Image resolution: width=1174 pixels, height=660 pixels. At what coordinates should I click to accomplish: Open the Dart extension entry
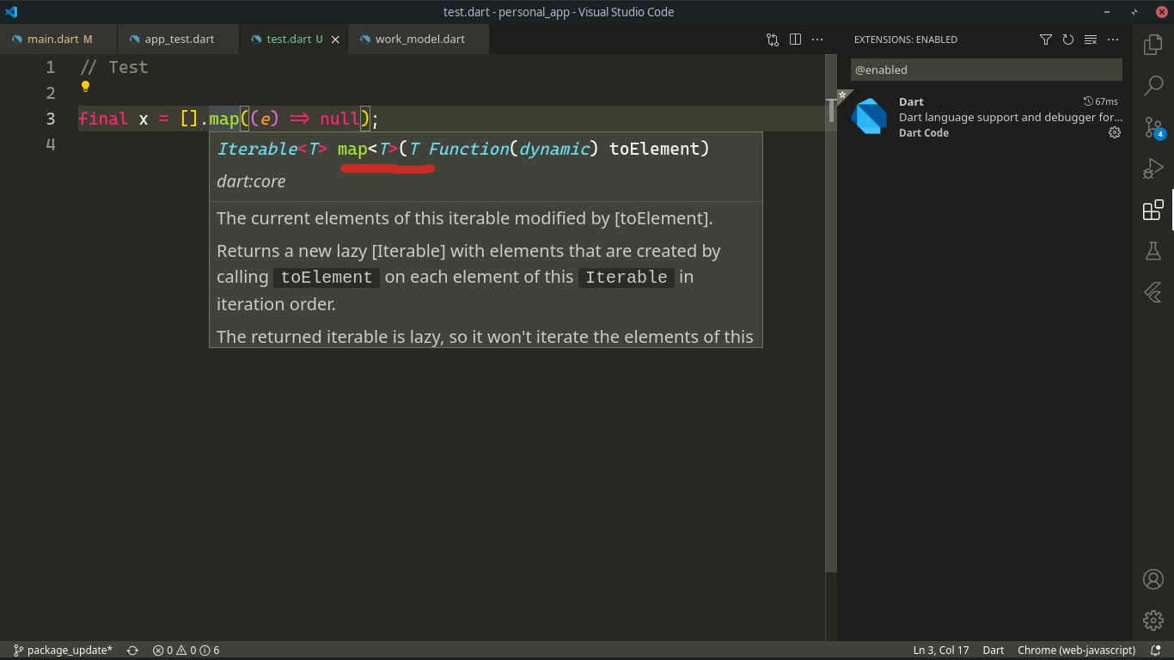(x=985, y=117)
